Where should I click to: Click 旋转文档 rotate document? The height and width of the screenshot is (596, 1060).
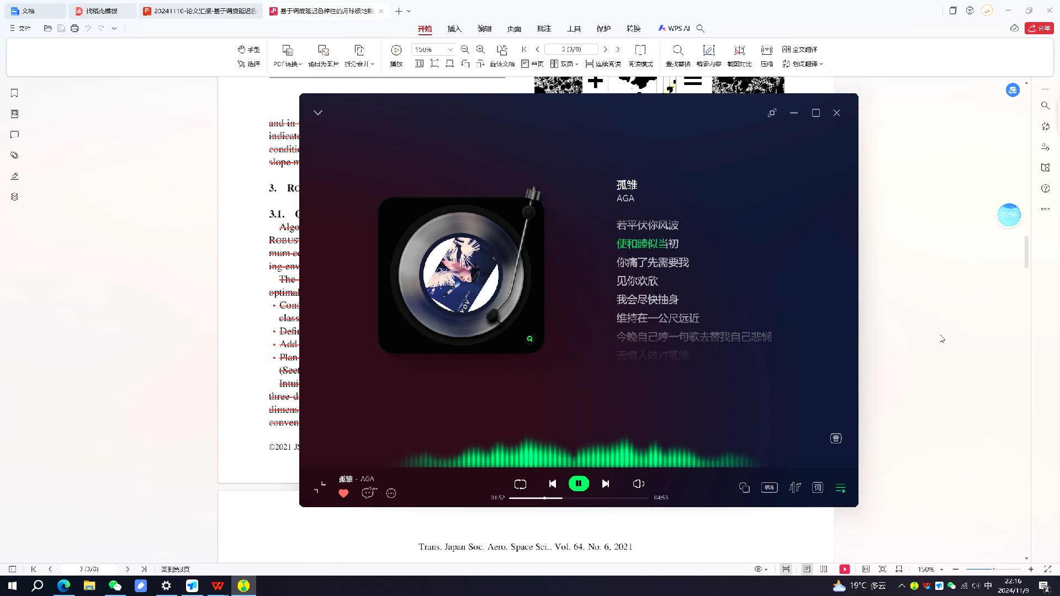502,56
